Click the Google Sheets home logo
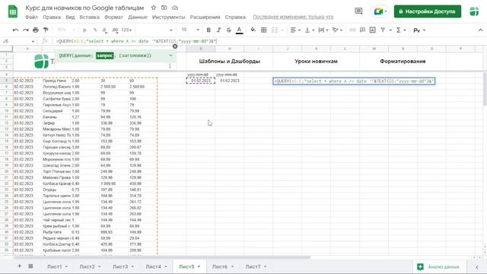Viewport: 487px width, 274px height. coord(13,11)
